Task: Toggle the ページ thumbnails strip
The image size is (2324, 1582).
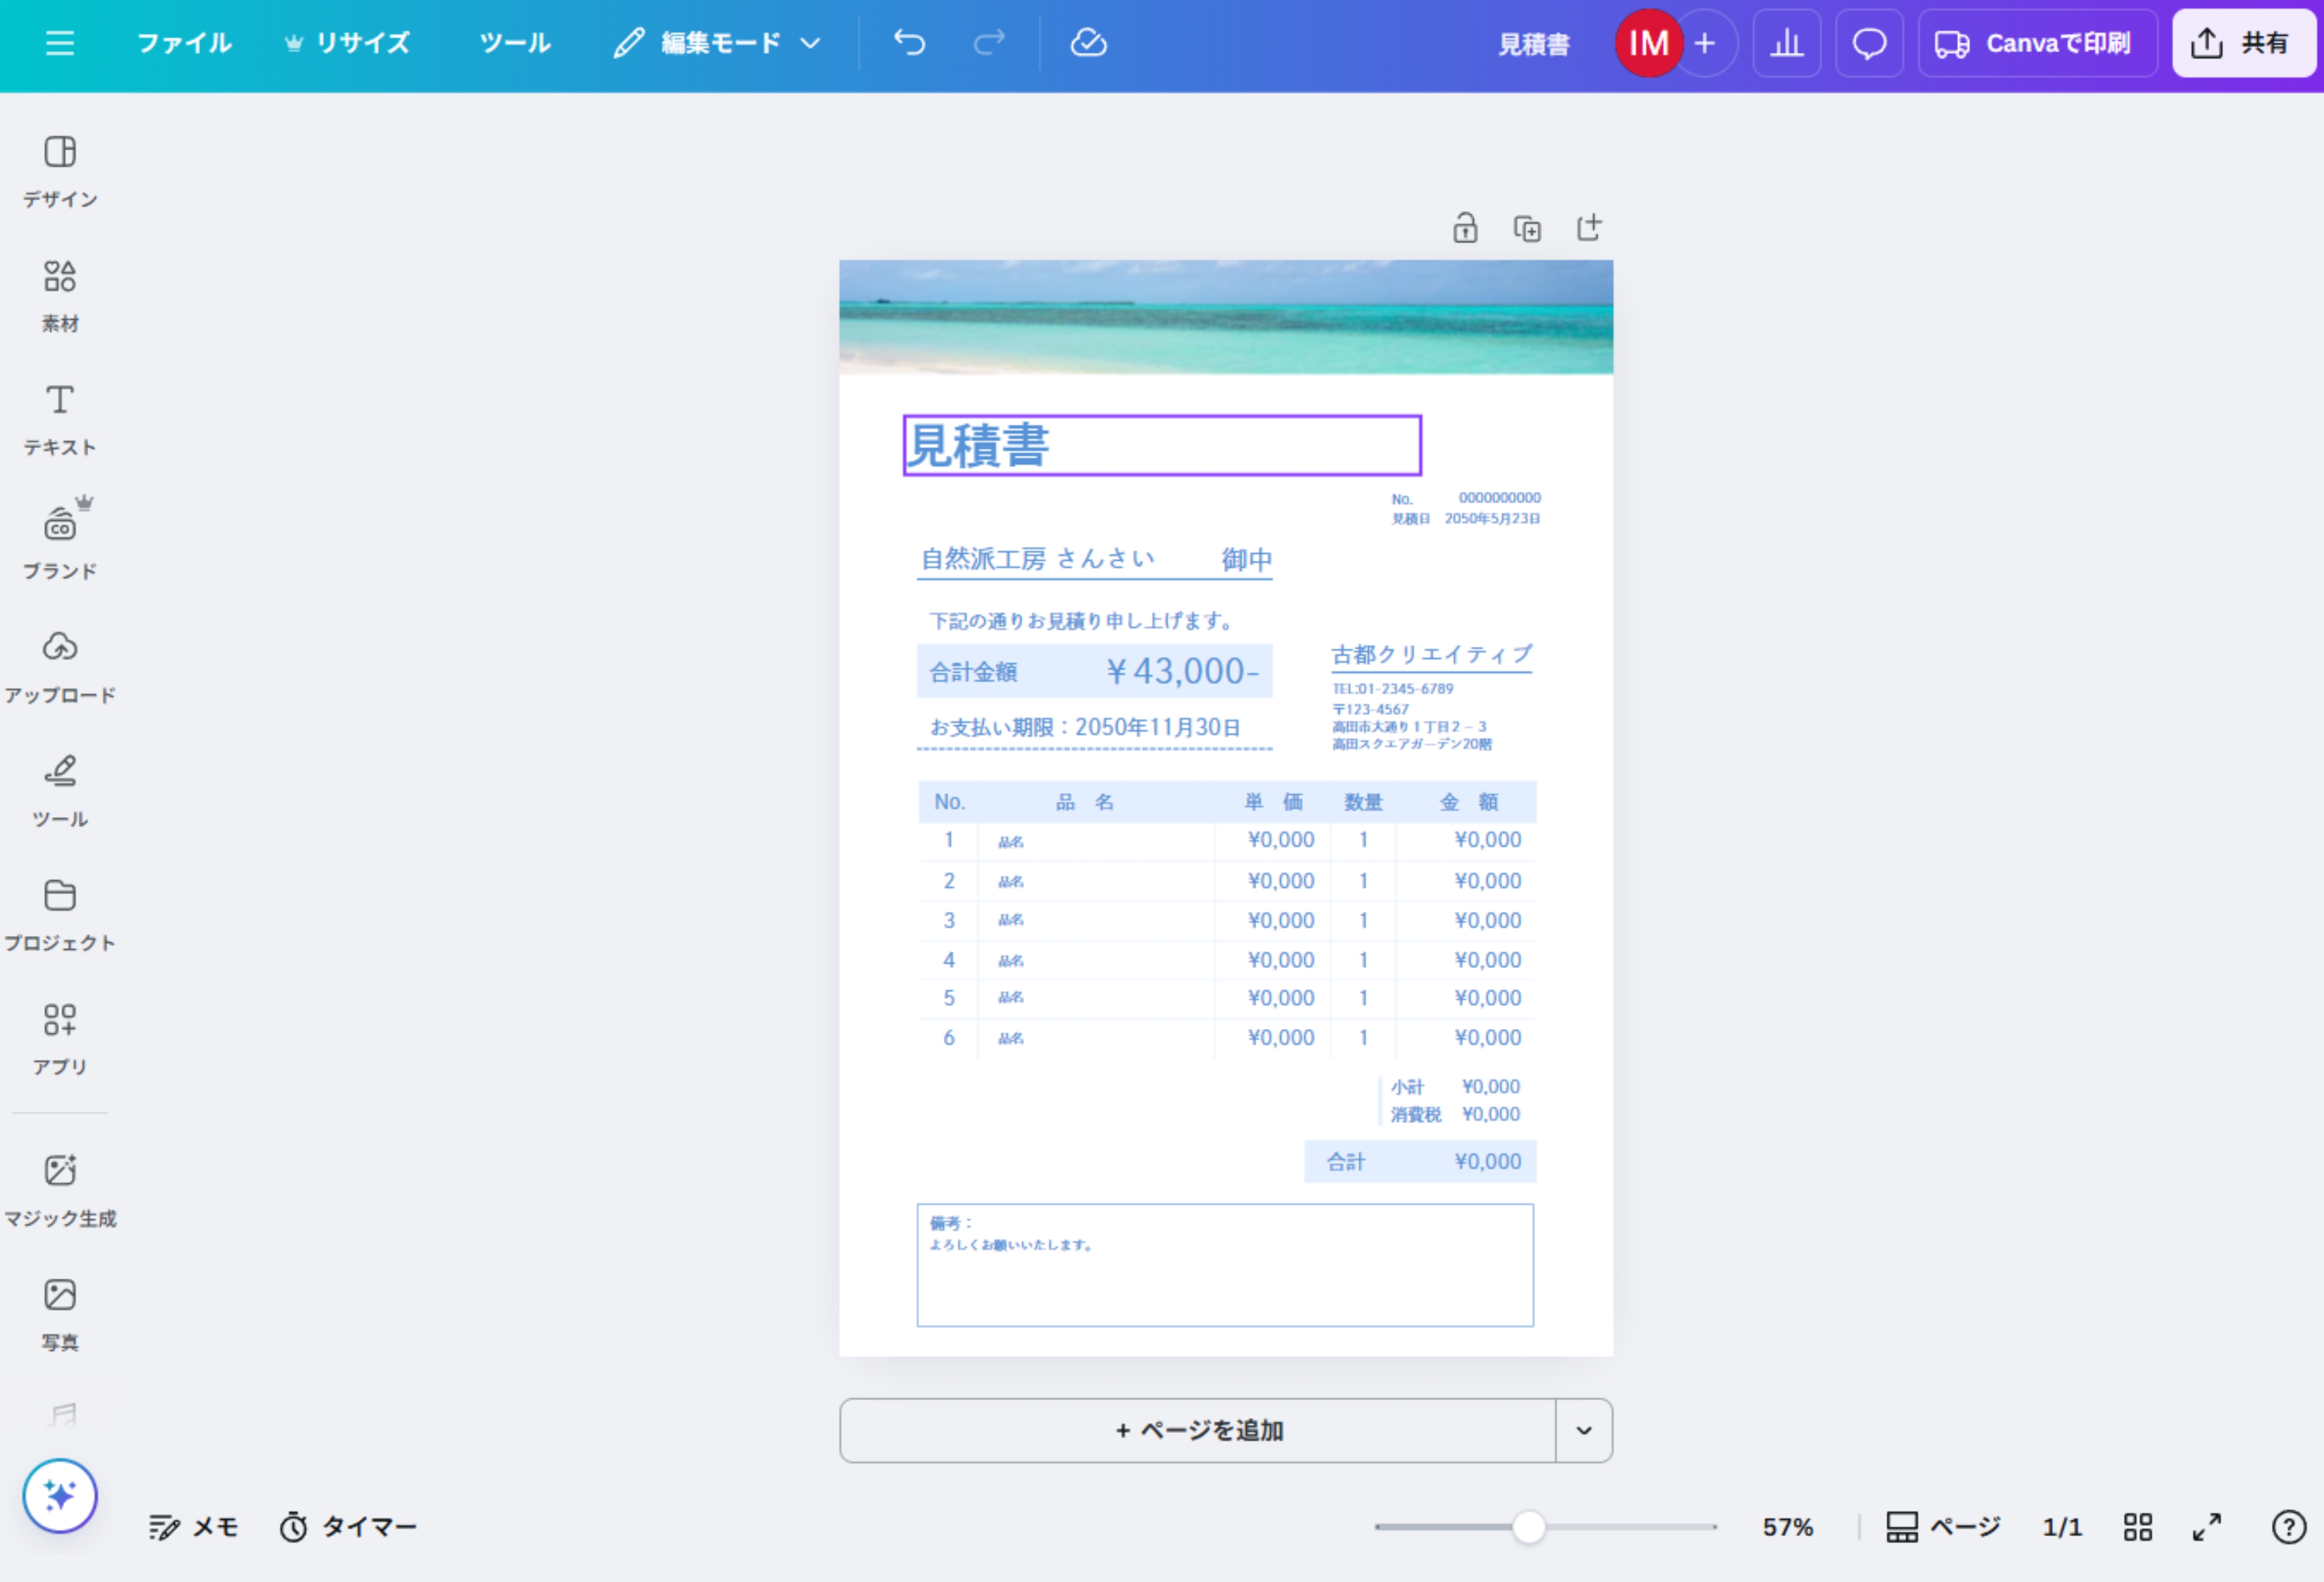Action: 1943,1527
